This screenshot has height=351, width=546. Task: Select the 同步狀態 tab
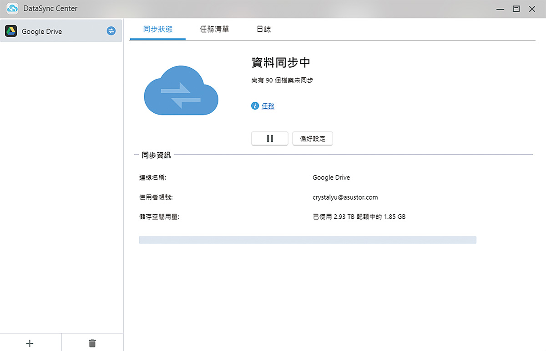click(x=157, y=29)
